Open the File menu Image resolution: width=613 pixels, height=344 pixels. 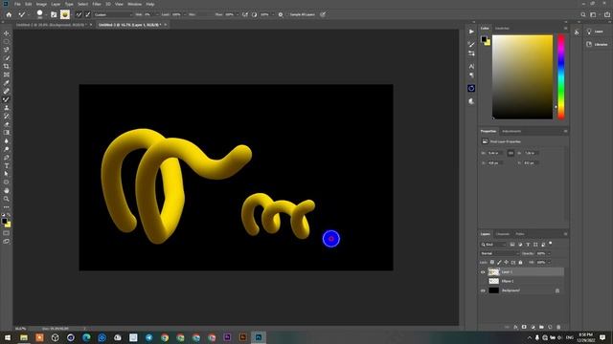(17, 4)
